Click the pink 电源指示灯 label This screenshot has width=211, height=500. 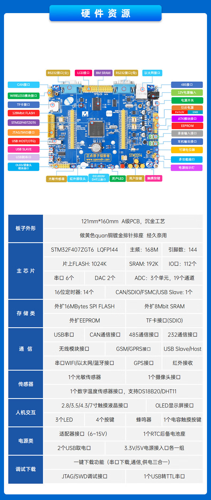[187, 168]
